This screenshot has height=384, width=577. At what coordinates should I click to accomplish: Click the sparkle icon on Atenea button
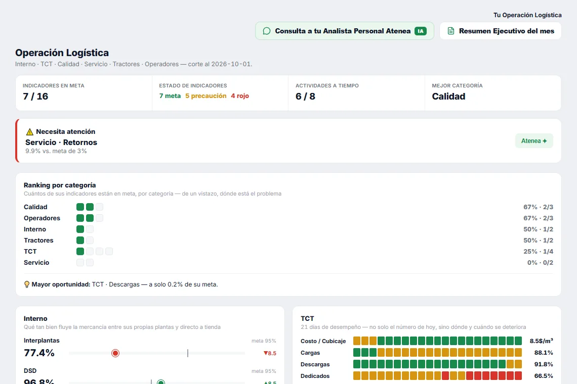tap(545, 141)
